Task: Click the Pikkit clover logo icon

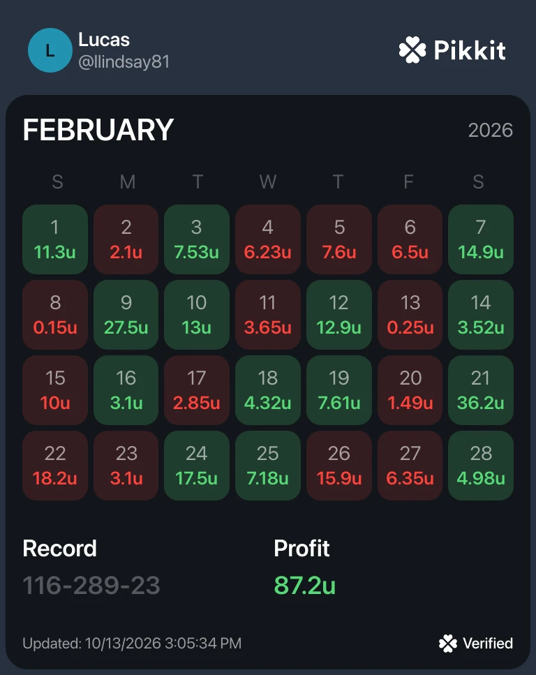Action: tap(412, 50)
